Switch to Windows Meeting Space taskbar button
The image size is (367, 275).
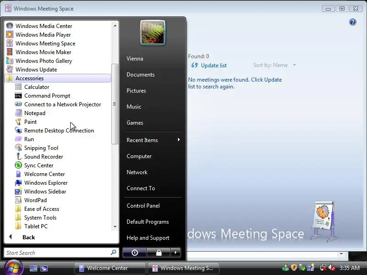pyautogui.click(x=183, y=268)
